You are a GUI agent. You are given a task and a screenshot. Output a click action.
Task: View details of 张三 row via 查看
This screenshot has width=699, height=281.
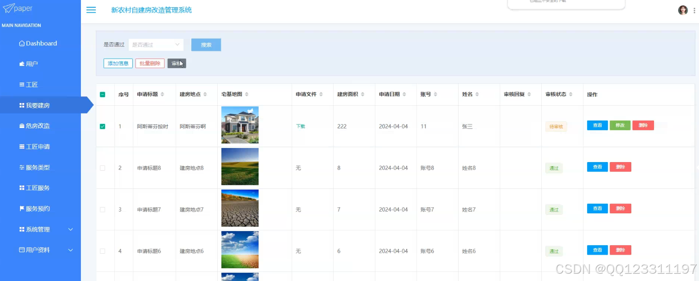pos(597,125)
